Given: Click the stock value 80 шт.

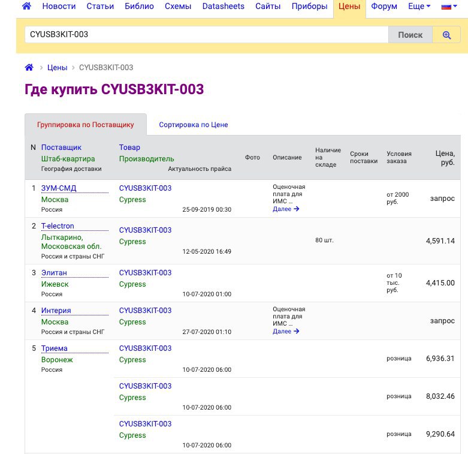Looking at the screenshot, I should [324, 240].
